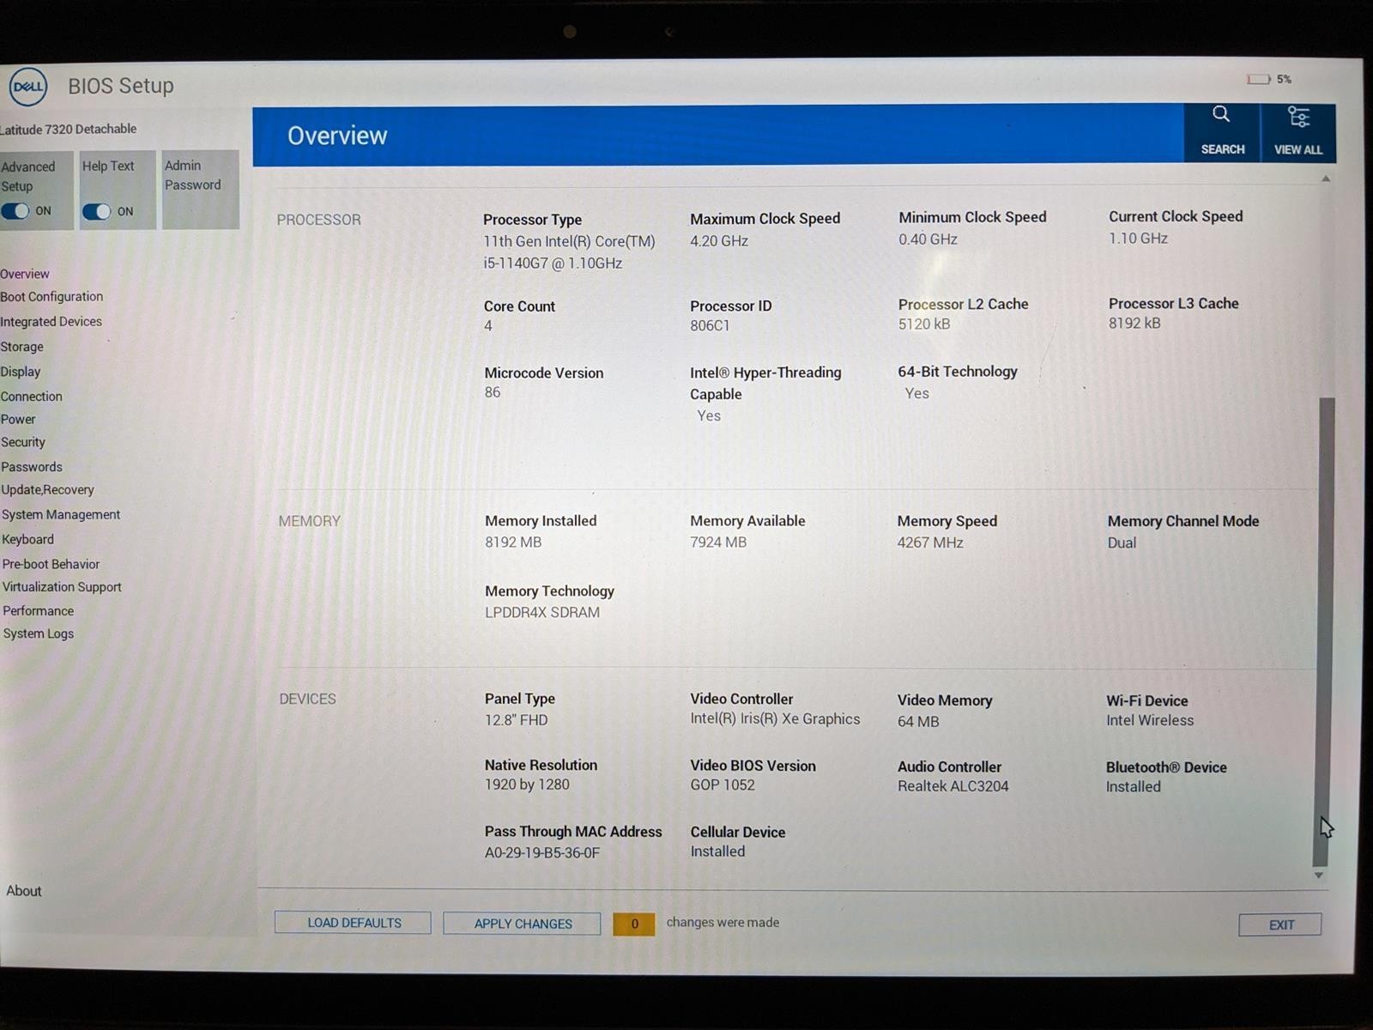Click the Intel(R) Iris(R) Xe Graphics value

(x=775, y=719)
